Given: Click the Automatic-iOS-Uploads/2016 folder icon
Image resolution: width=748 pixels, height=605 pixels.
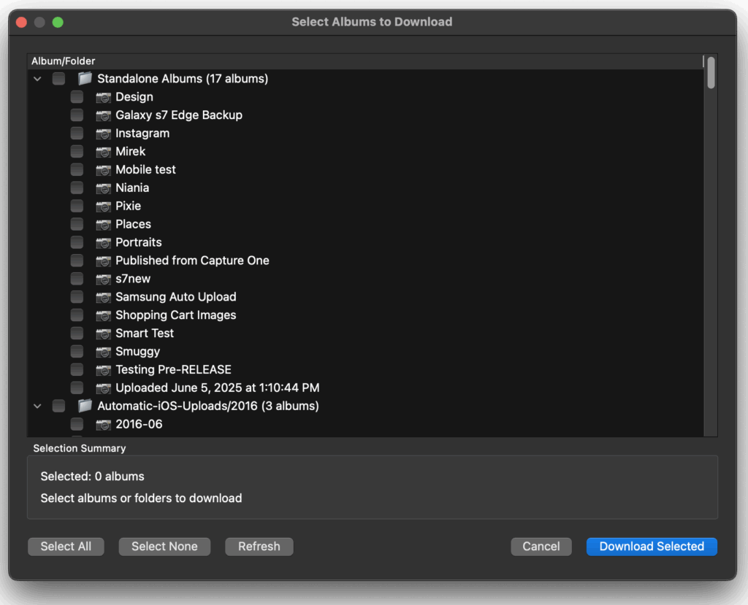Looking at the screenshot, I should pyautogui.click(x=84, y=406).
